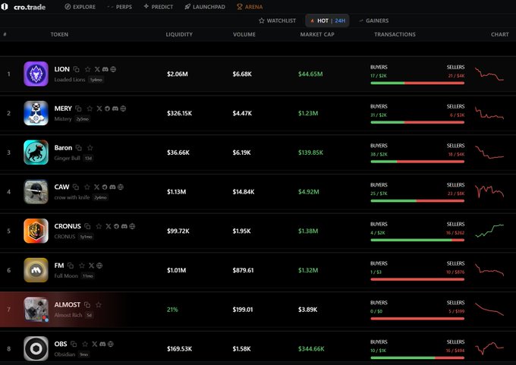516x365 pixels.
Task: Sort by Transactions column header
Action: tap(395, 34)
